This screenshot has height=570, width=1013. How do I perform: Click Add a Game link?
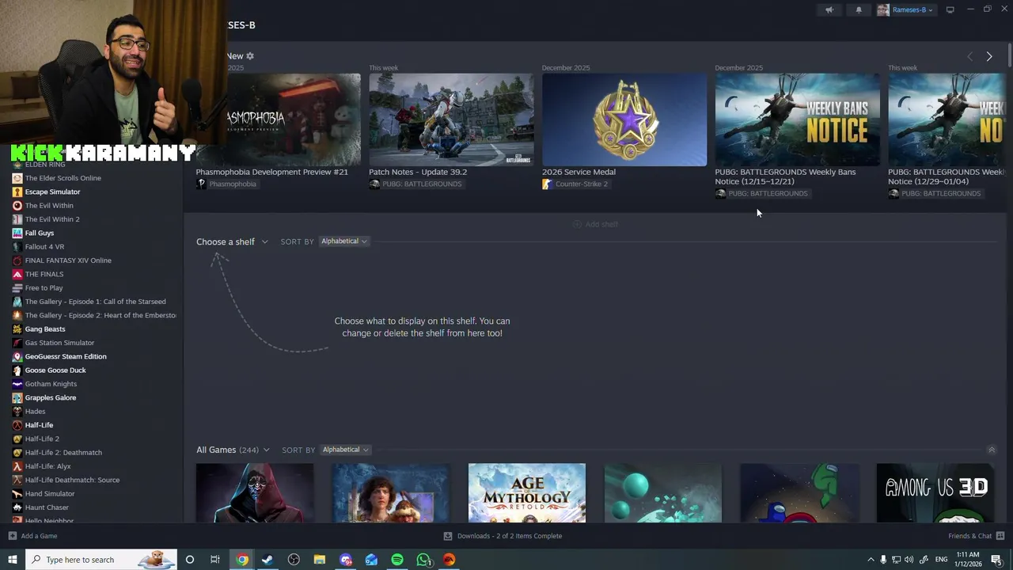point(39,536)
